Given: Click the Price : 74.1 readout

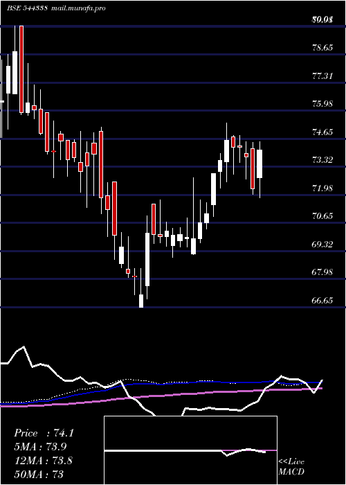Looking at the screenshot, I should 44,433.
